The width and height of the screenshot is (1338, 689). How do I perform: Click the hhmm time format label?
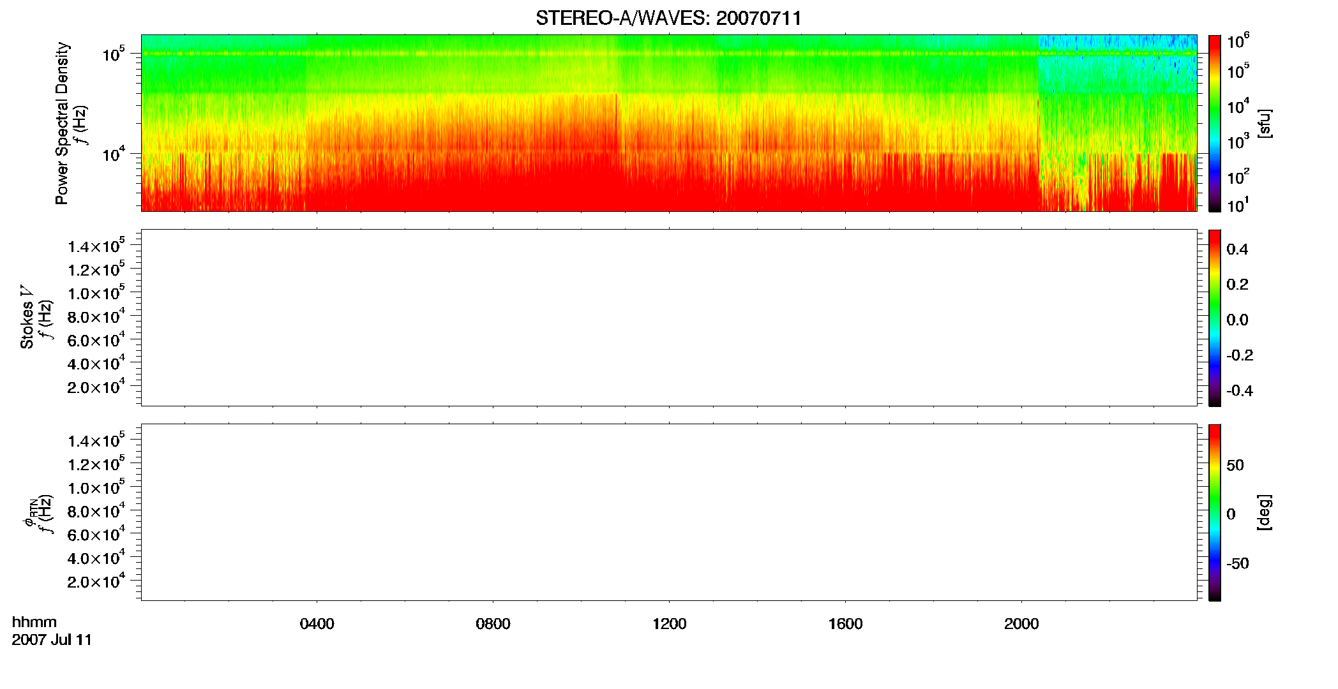(34, 622)
